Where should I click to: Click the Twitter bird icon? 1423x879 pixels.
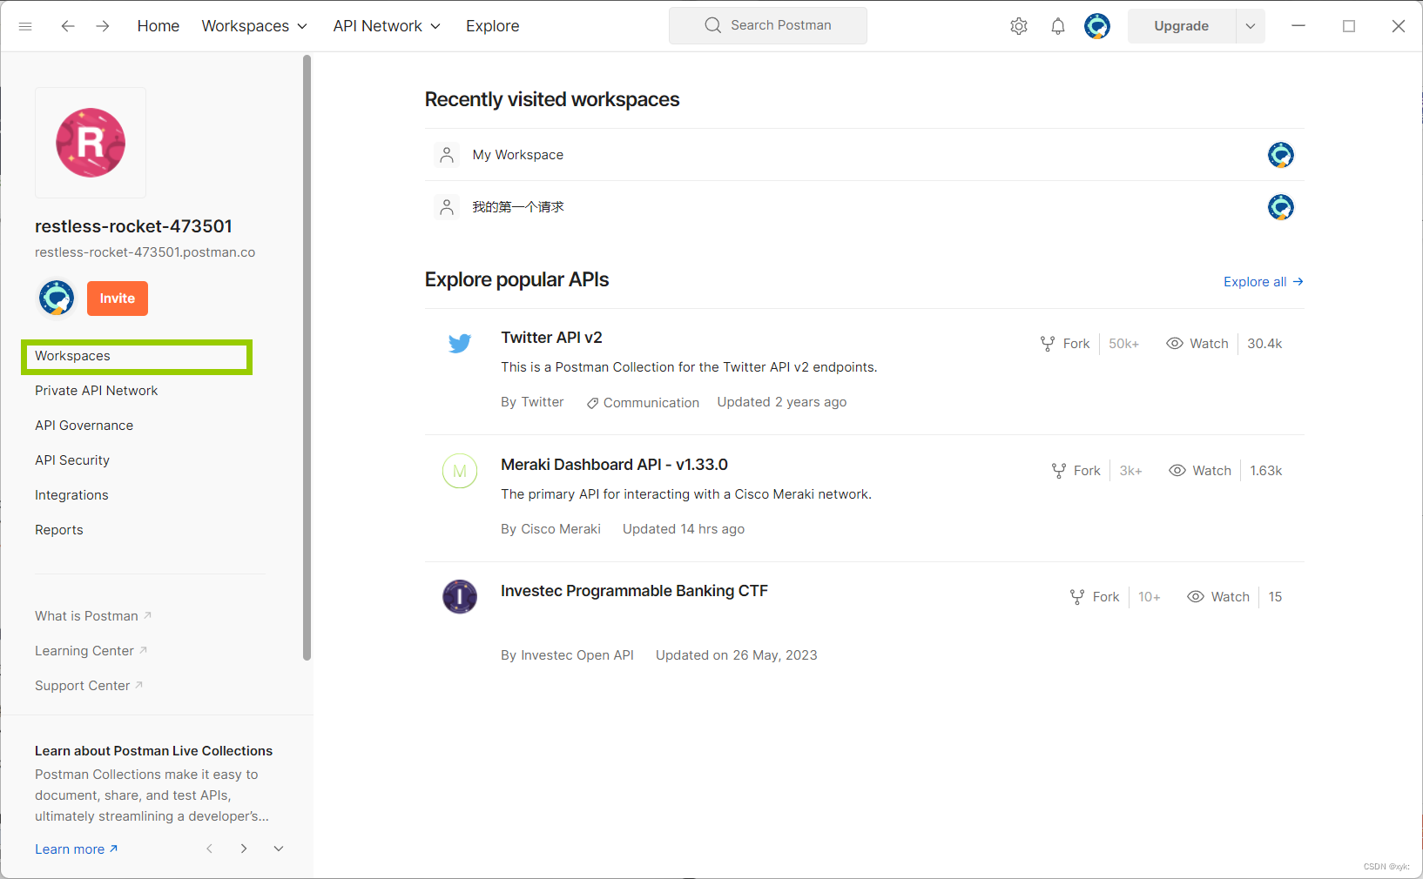point(460,343)
